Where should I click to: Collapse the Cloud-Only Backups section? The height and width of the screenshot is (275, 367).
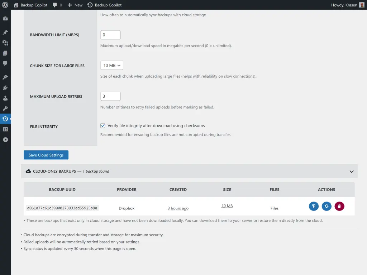click(352, 171)
